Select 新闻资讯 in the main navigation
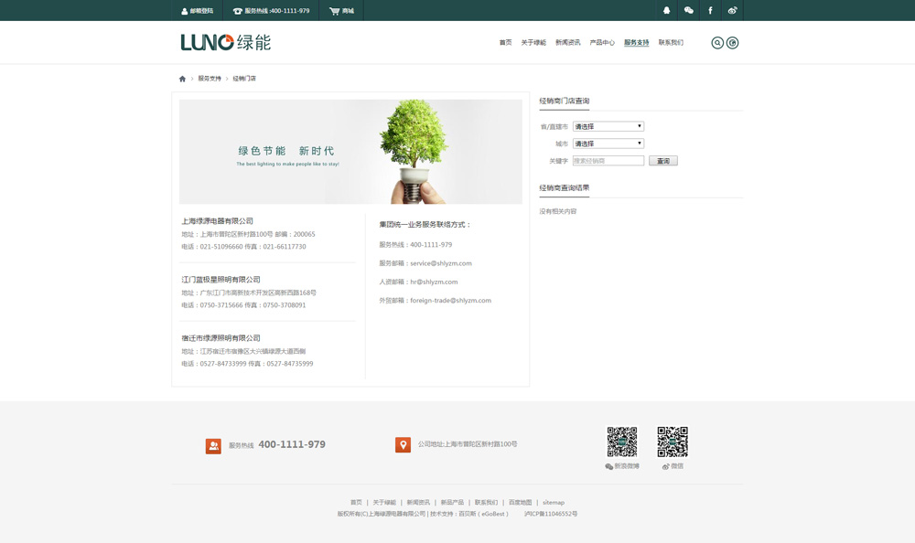The width and height of the screenshot is (915, 543). 568,42
